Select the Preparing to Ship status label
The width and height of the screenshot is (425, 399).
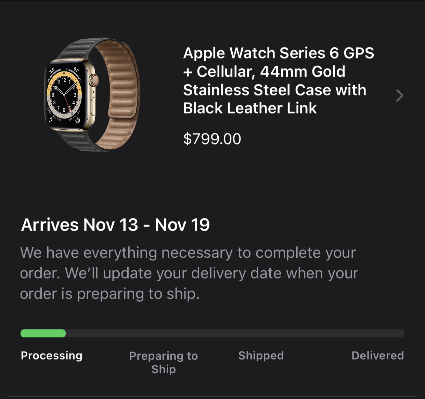coord(164,362)
